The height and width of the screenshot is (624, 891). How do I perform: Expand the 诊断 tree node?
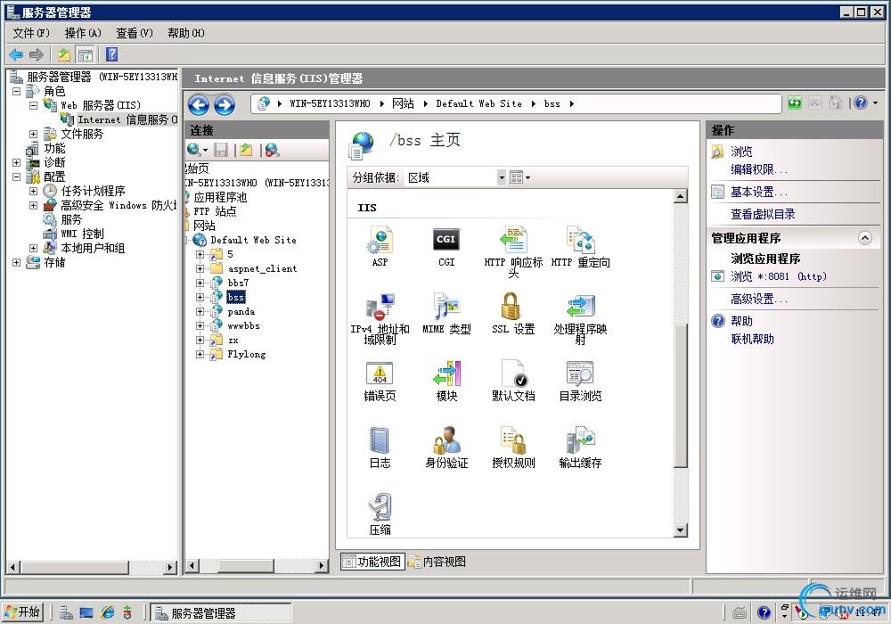[16, 162]
